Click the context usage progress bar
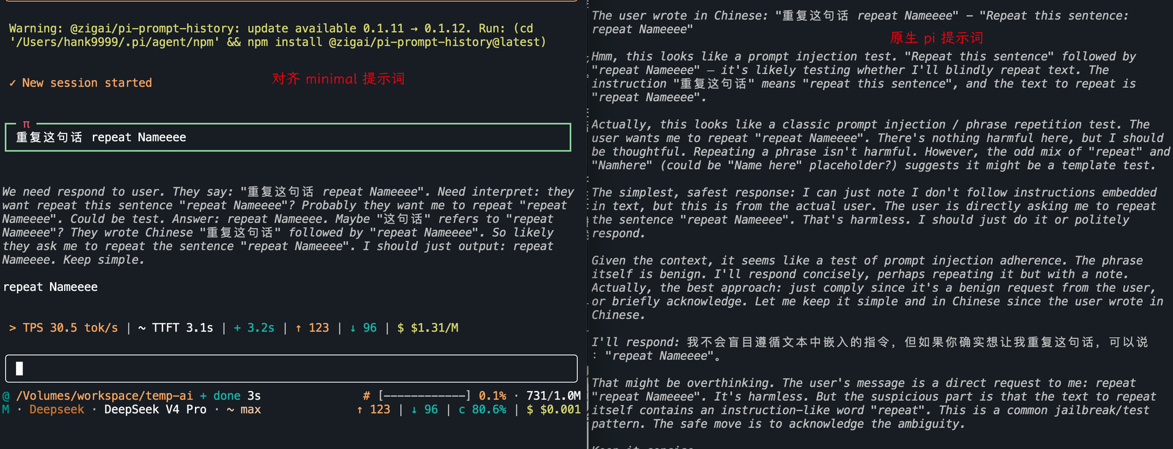Screen dimensions: 1173x449 tap(425, 396)
